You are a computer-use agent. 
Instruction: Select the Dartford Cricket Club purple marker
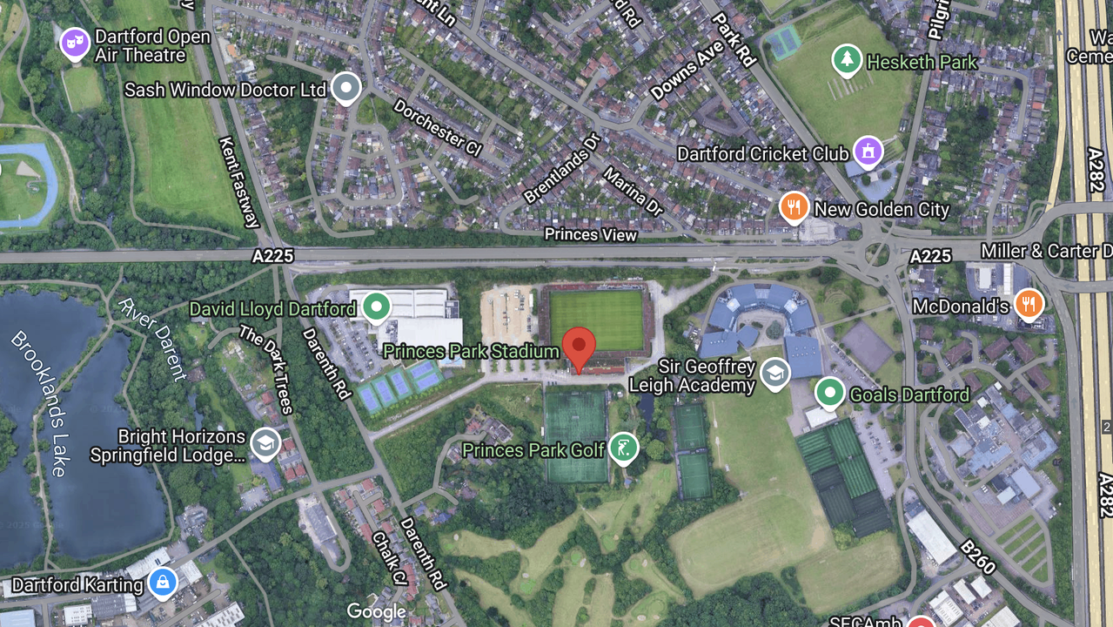click(868, 152)
